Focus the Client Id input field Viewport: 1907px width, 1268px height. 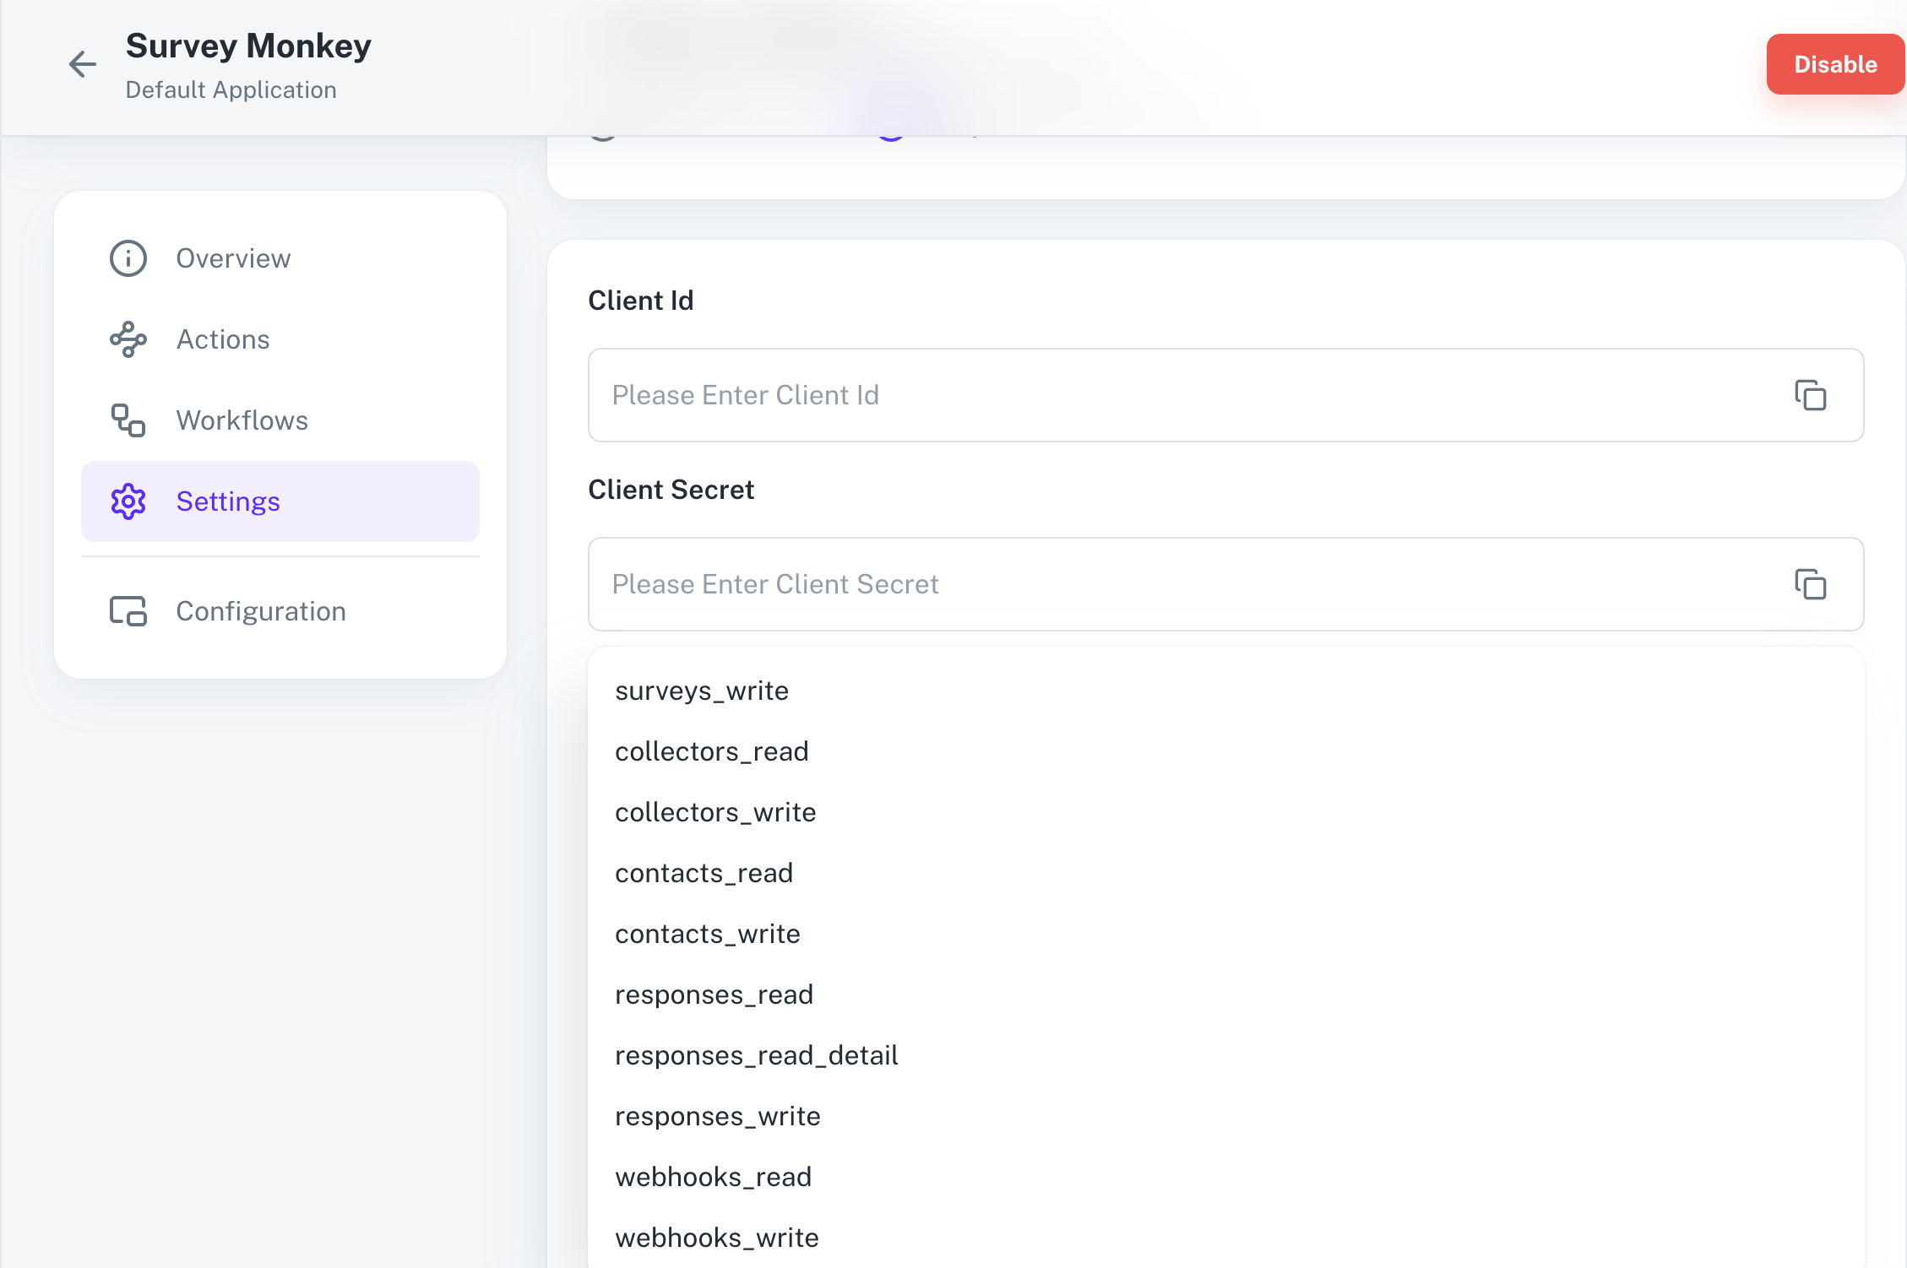coord(1182,395)
